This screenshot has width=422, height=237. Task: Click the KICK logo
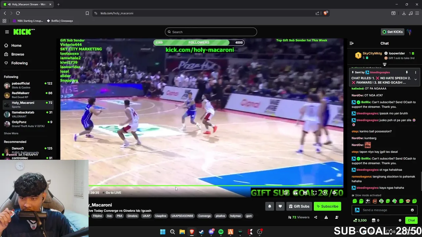click(24, 32)
